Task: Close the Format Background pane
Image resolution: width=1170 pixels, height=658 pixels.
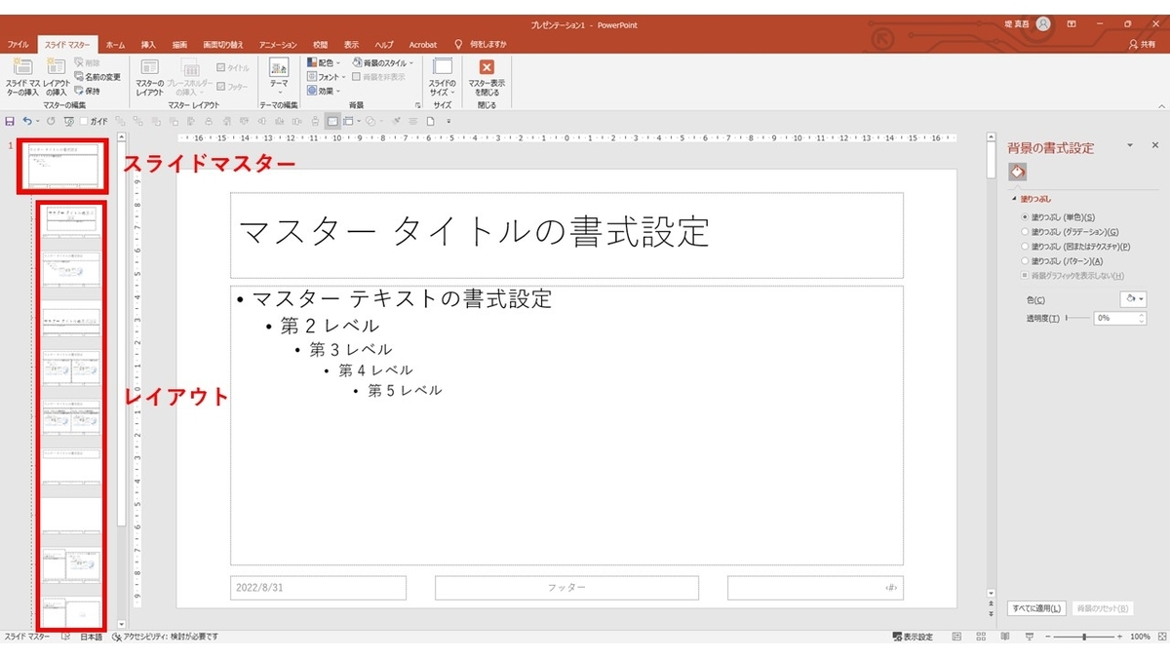Action: [x=1155, y=145]
